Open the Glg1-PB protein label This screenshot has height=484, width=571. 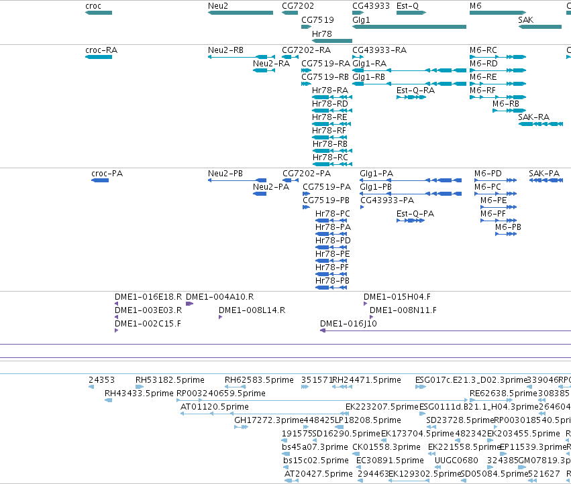click(x=376, y=187)
